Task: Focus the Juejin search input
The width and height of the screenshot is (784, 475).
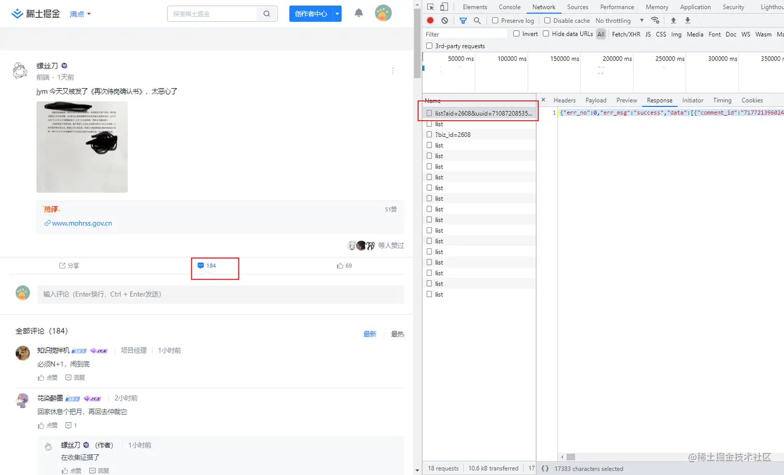Action: [212, 14]
